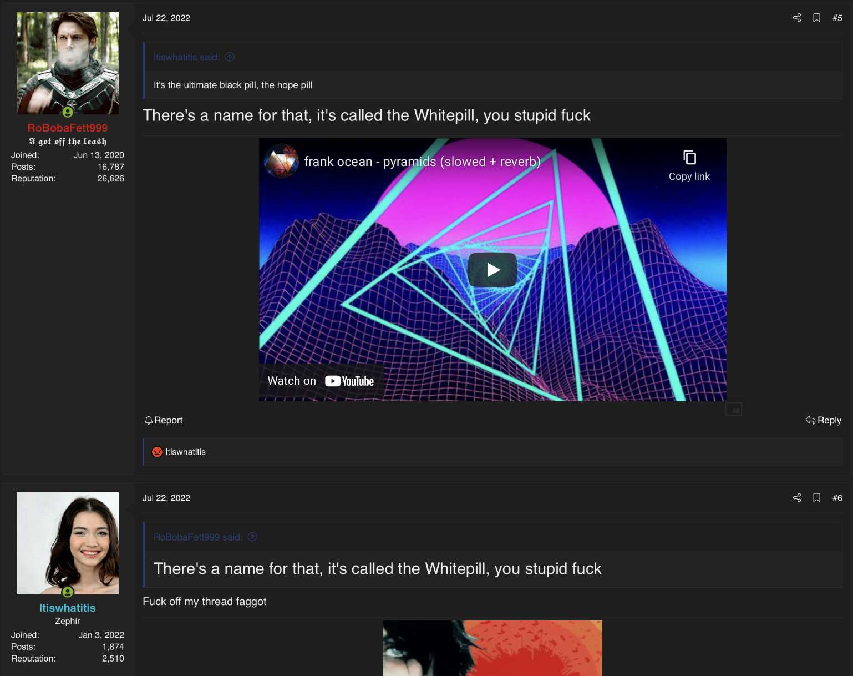Screen dimensions: 853x676
Task: Open Itiswhatitis username profile link
Action: [x=68, y=608]
